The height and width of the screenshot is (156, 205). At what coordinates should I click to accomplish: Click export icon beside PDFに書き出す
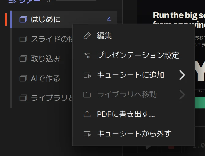(x=87, y=114)
